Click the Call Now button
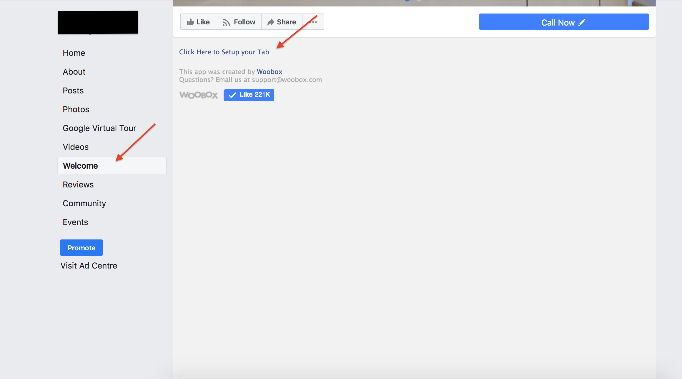Image resolution: width=682 pixels, height=379 pixels. (564, 22)
